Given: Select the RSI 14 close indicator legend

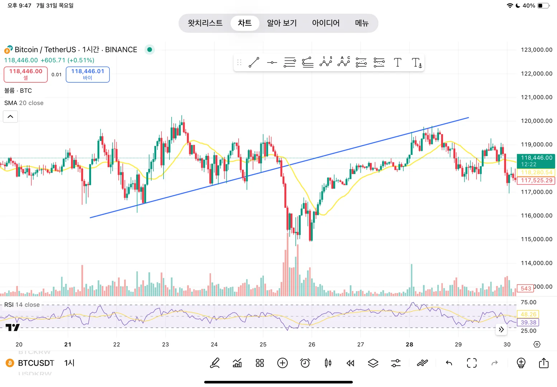Looking at the screenshot, I should click(22, 305).
